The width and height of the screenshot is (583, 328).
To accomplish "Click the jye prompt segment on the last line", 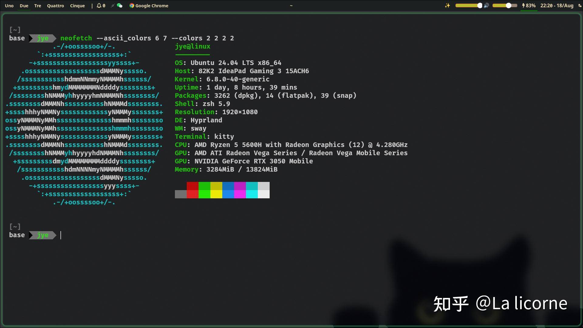I will [43, 235].
